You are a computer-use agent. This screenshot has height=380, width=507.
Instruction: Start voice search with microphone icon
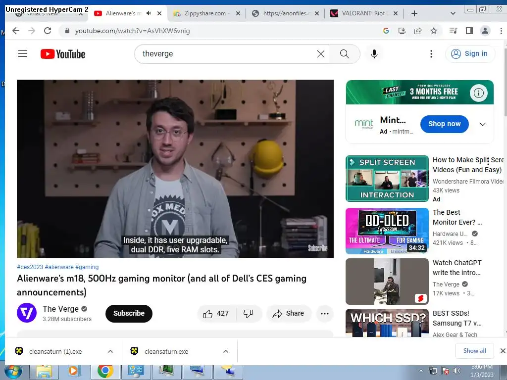374,53
